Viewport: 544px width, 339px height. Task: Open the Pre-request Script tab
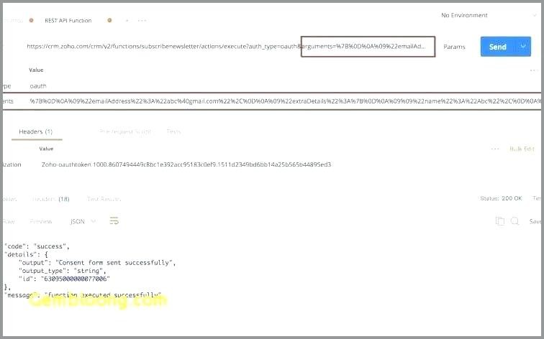(x=125, y=131)
